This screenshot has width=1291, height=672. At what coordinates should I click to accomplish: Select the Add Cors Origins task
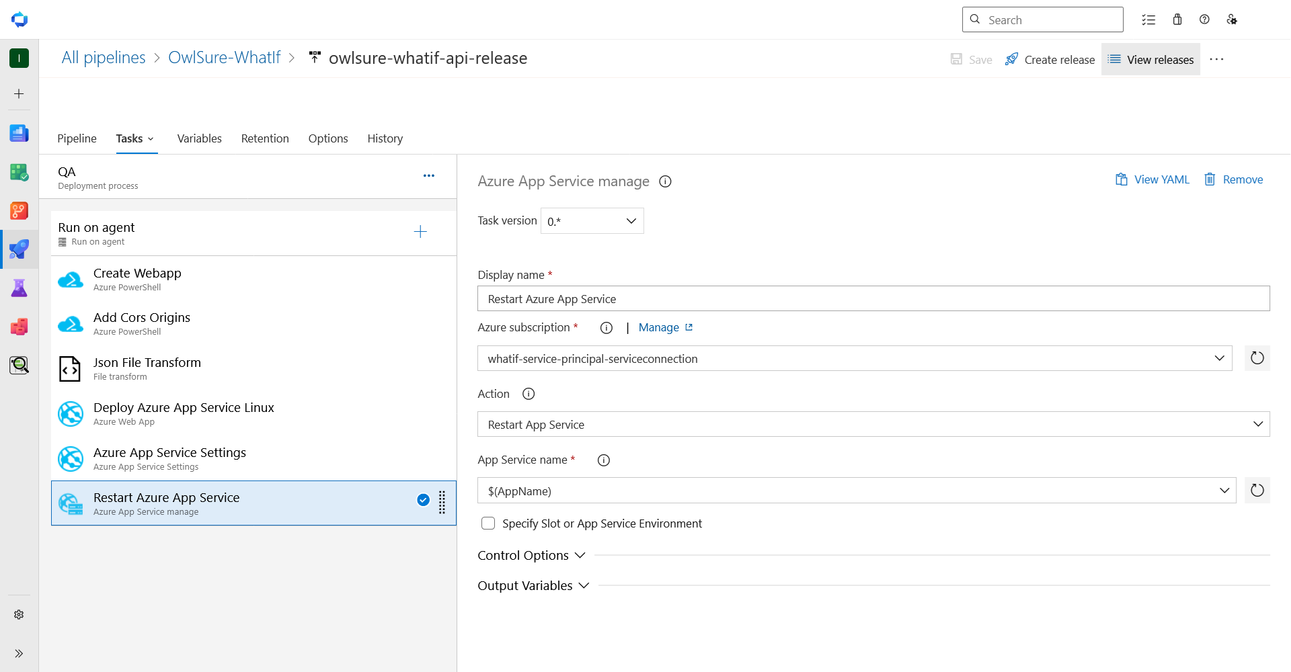coord(253,324)
